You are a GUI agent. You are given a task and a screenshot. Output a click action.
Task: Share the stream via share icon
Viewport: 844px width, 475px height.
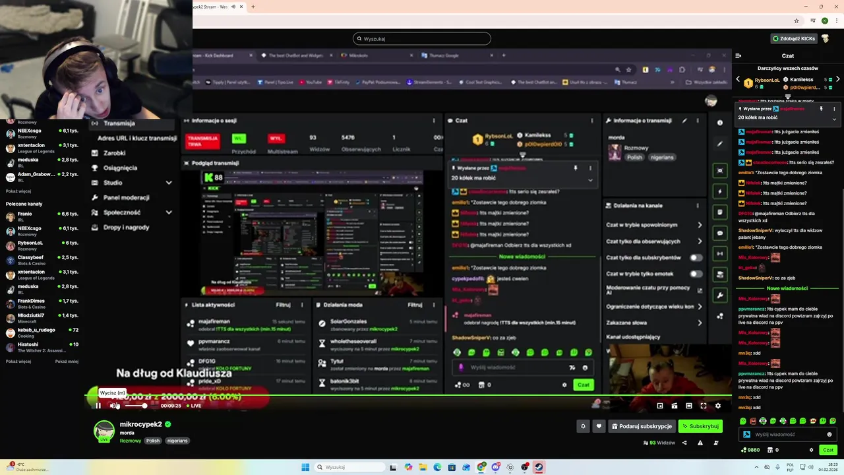click(684, 443)
